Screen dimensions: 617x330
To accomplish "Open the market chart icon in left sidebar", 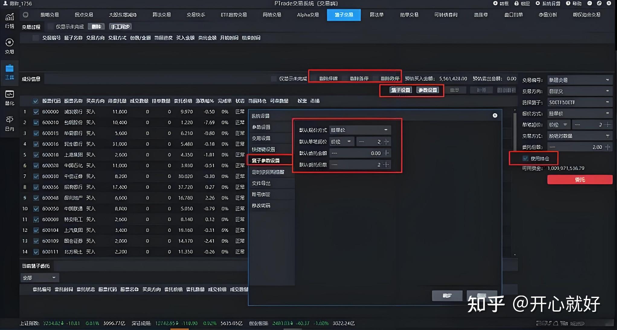I will tap(10, 18).
